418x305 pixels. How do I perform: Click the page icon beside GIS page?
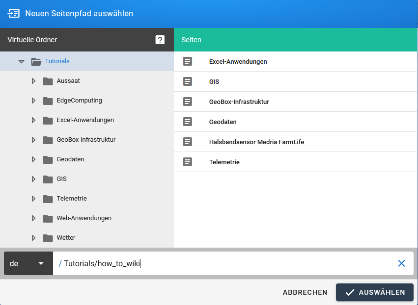click(187, 81)
